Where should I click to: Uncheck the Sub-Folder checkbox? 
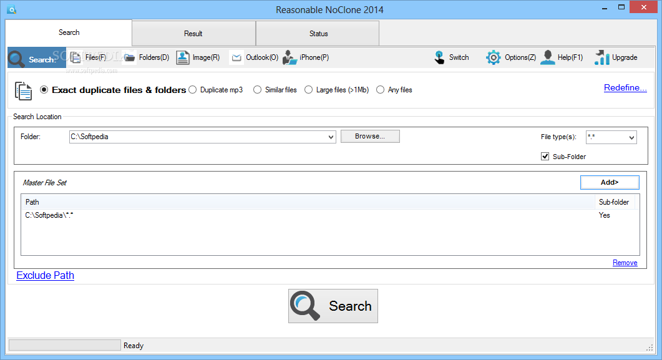(545, 157)
